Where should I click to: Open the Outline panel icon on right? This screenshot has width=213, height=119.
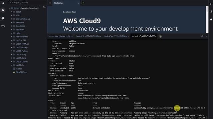211,12
